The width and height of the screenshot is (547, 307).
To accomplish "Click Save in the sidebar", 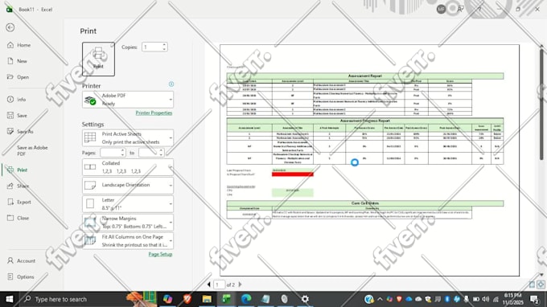I will (x=18, y=116).
